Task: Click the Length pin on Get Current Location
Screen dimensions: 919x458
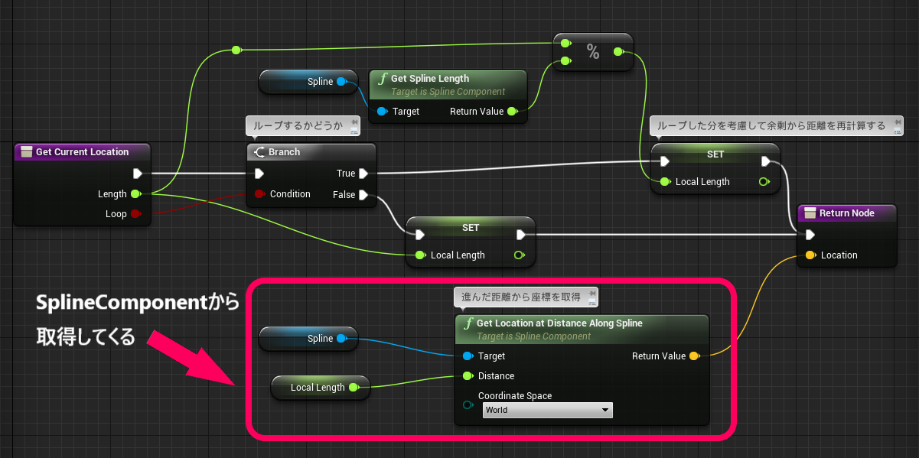Action: click(135, 194)
